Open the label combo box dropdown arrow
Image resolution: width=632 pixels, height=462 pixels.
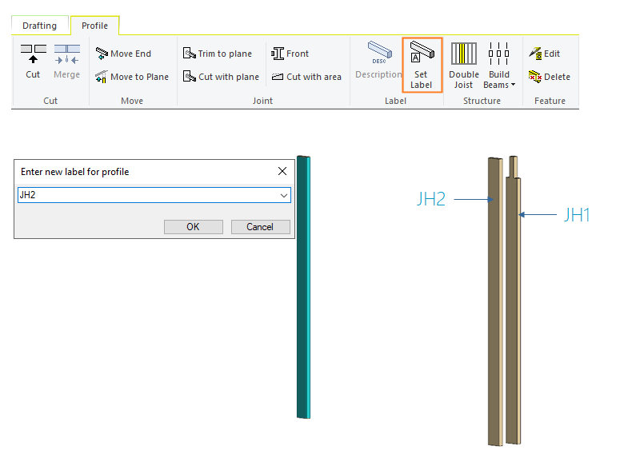[284, 195]
